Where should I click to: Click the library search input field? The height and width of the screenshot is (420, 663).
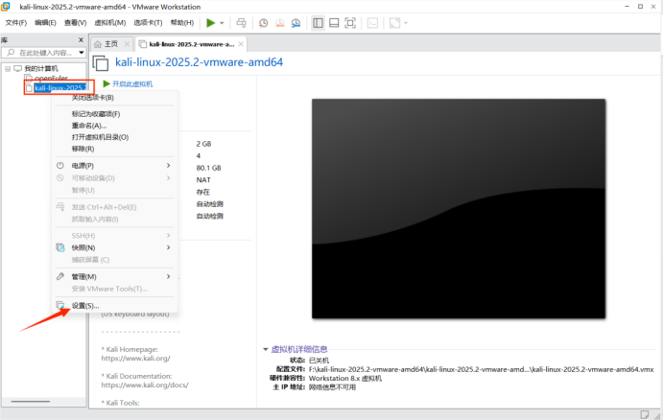click(x=46, y=53)
